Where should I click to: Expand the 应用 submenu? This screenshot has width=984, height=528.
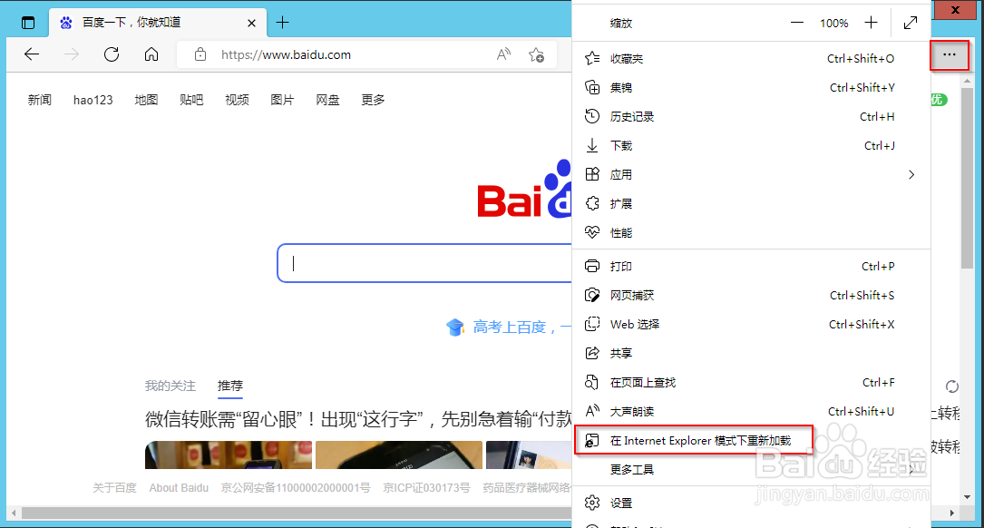pyautogui.click(x=751, y=174)
